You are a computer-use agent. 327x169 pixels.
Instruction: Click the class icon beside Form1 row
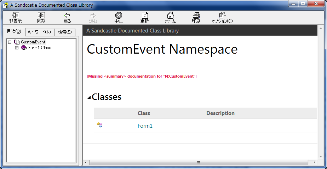coord(99,125)
